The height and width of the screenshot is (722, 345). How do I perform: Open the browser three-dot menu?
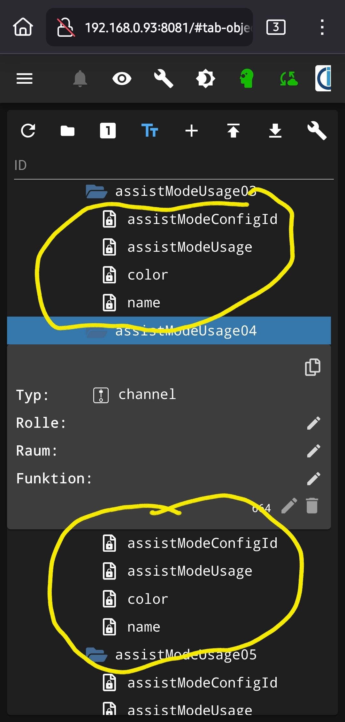click(322, 27)
